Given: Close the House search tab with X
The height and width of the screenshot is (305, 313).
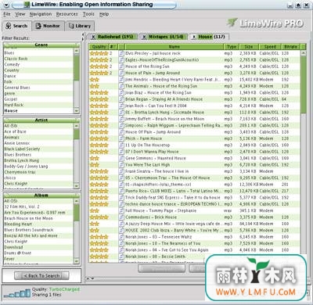Looking at the screenshot, I should pos(193,37).
